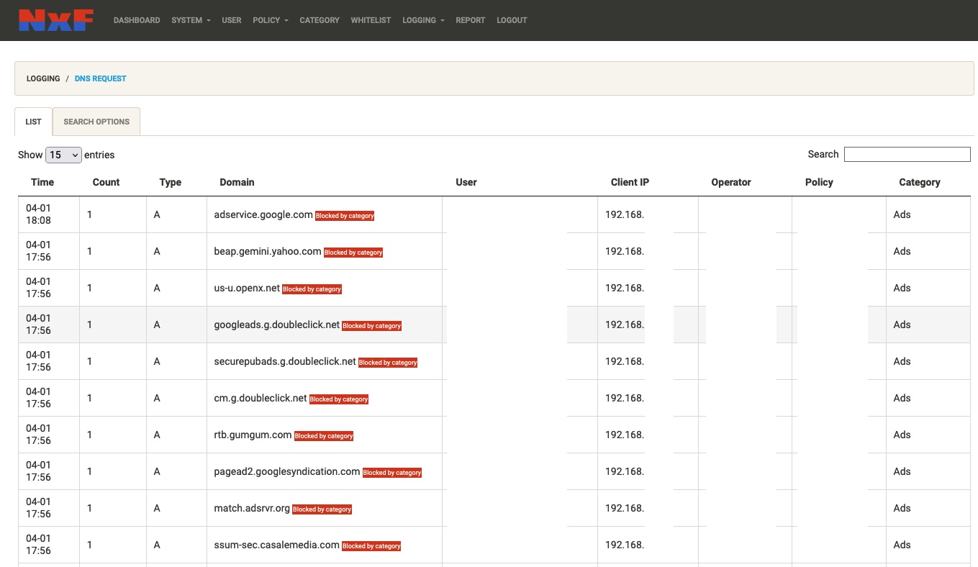978x567 pixels.
Task: Open the Show entries count selector
Action: point(63,155)
